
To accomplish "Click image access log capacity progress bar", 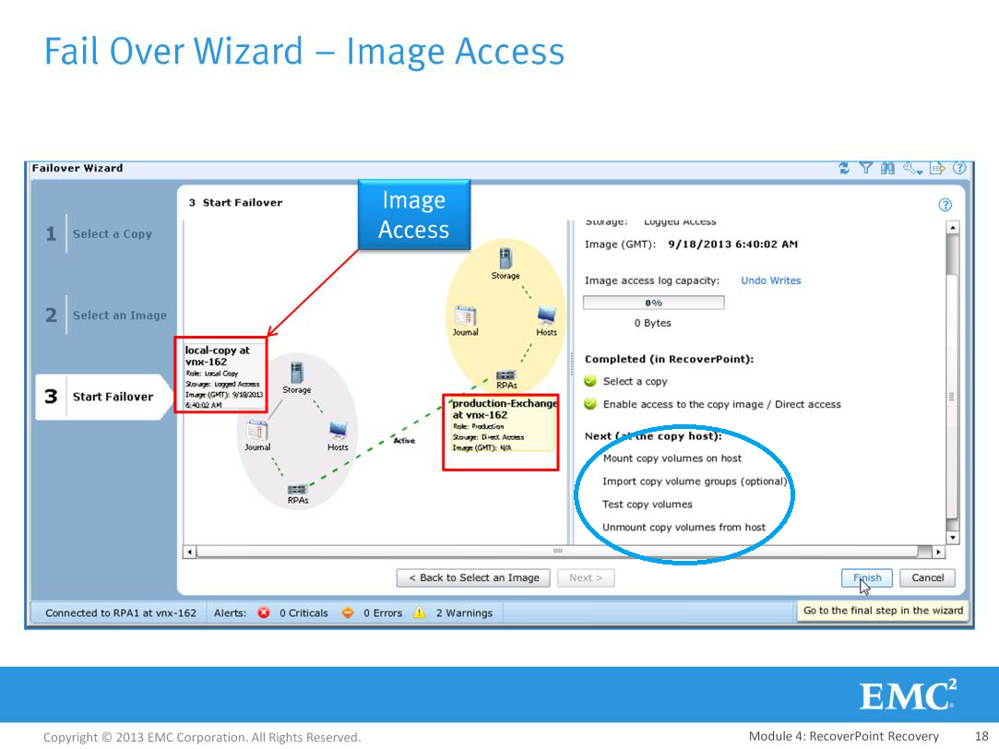I will coord(654,303).
